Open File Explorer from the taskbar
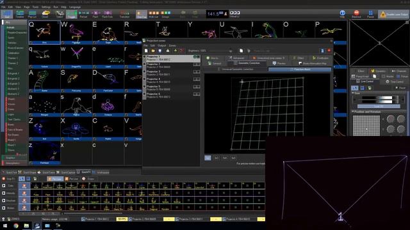 pos(26,226)
